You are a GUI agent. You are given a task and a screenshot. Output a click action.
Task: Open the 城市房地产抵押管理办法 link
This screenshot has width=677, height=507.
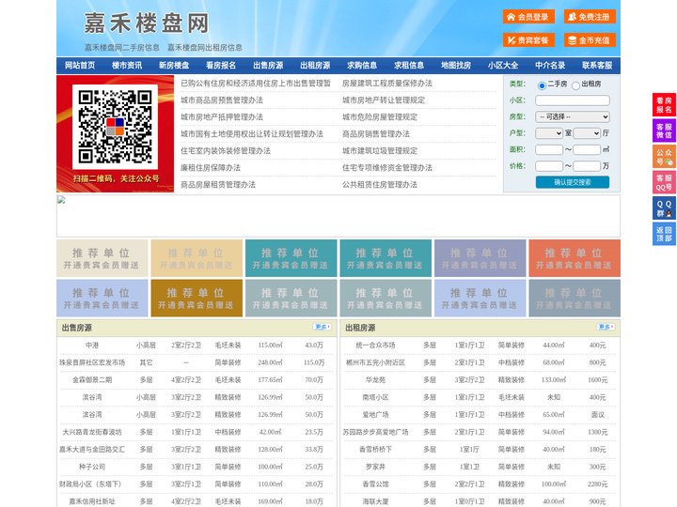coord(222,116)
